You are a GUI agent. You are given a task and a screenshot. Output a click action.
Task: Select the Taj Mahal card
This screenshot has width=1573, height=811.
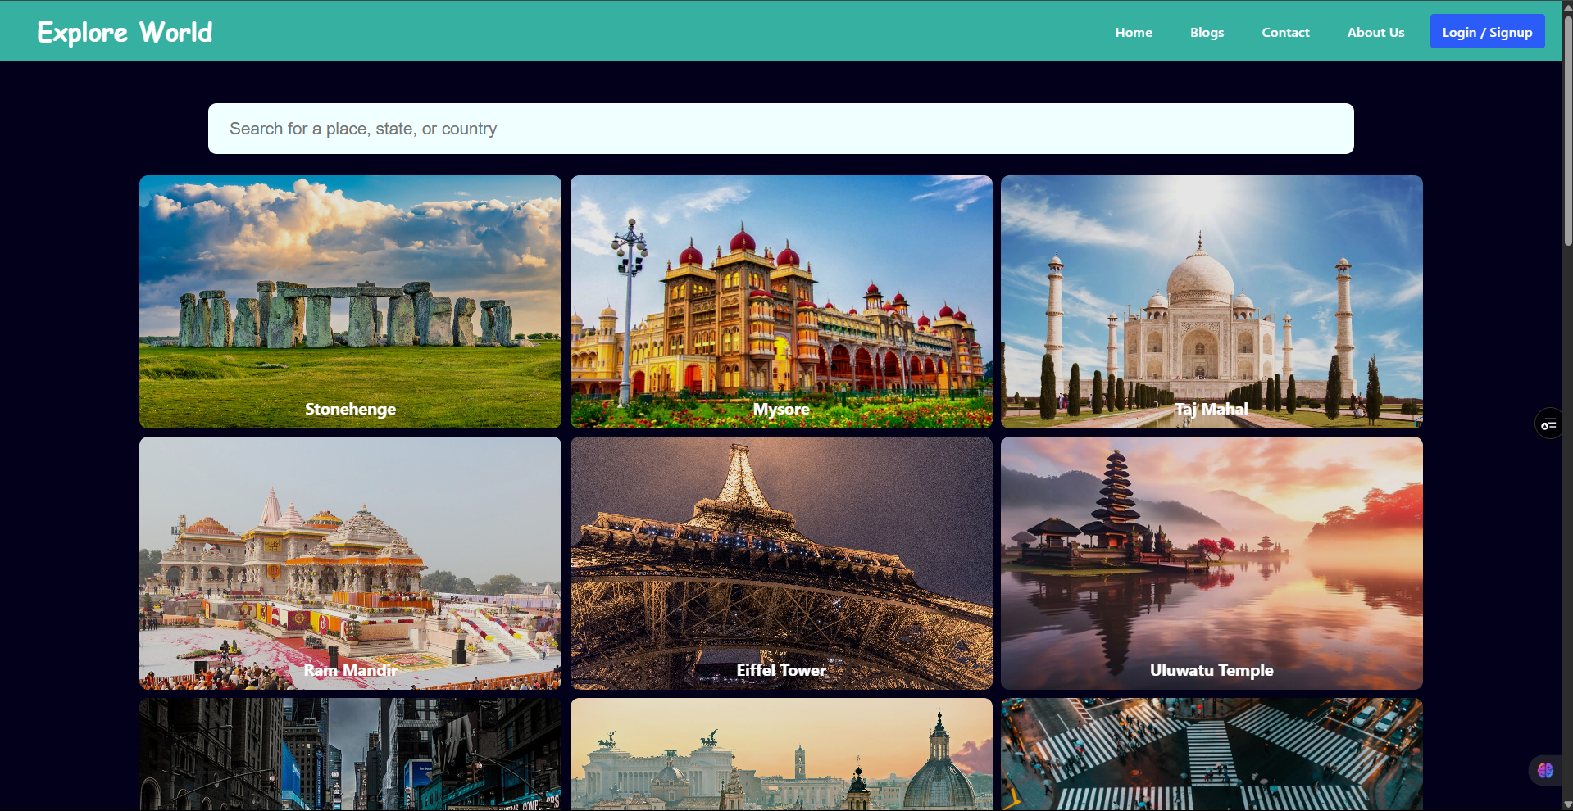[1212, 301]
